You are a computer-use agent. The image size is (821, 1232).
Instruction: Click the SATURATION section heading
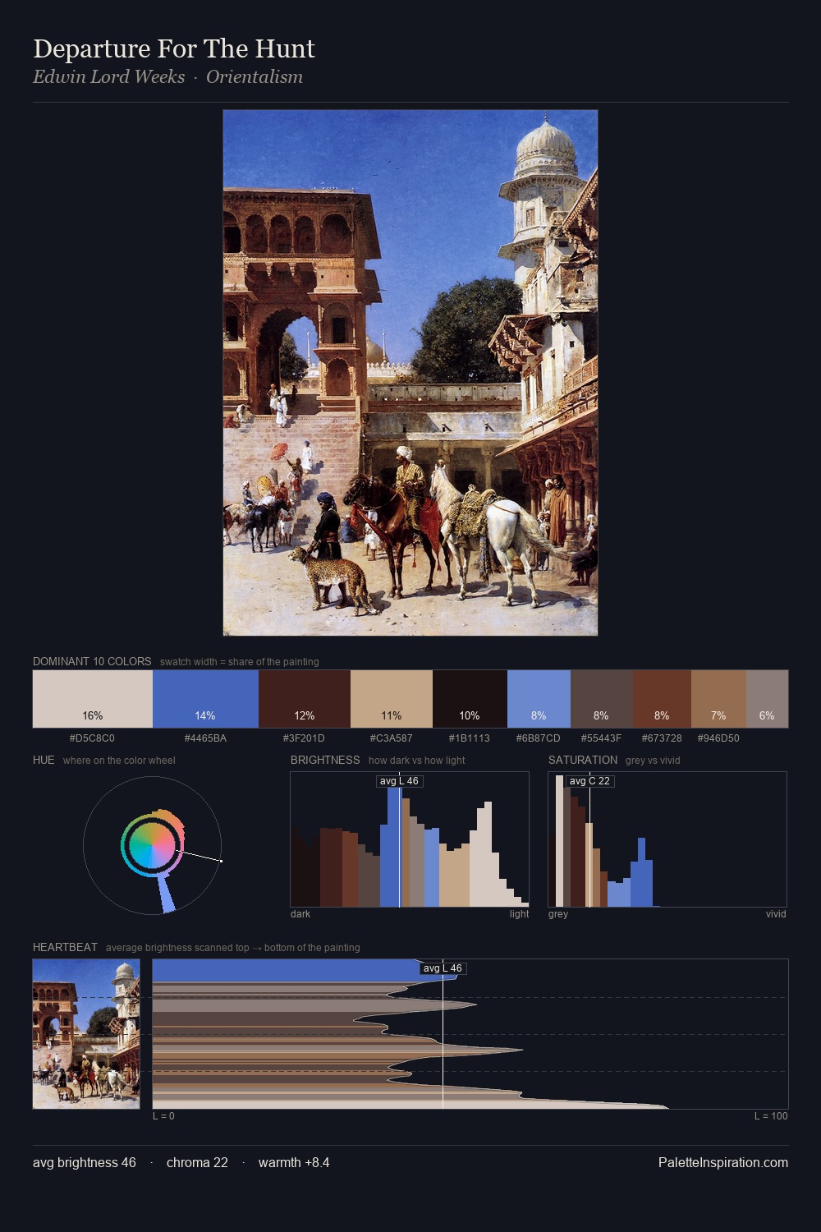(583, 760)
